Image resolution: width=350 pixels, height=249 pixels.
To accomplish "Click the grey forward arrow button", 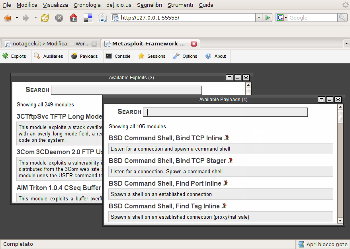I will [x=26, y=18].
